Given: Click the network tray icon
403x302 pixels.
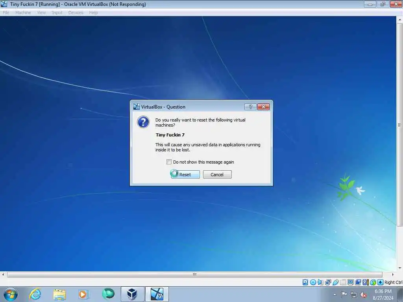Looking at the screenshot, I should click(354, 295).
